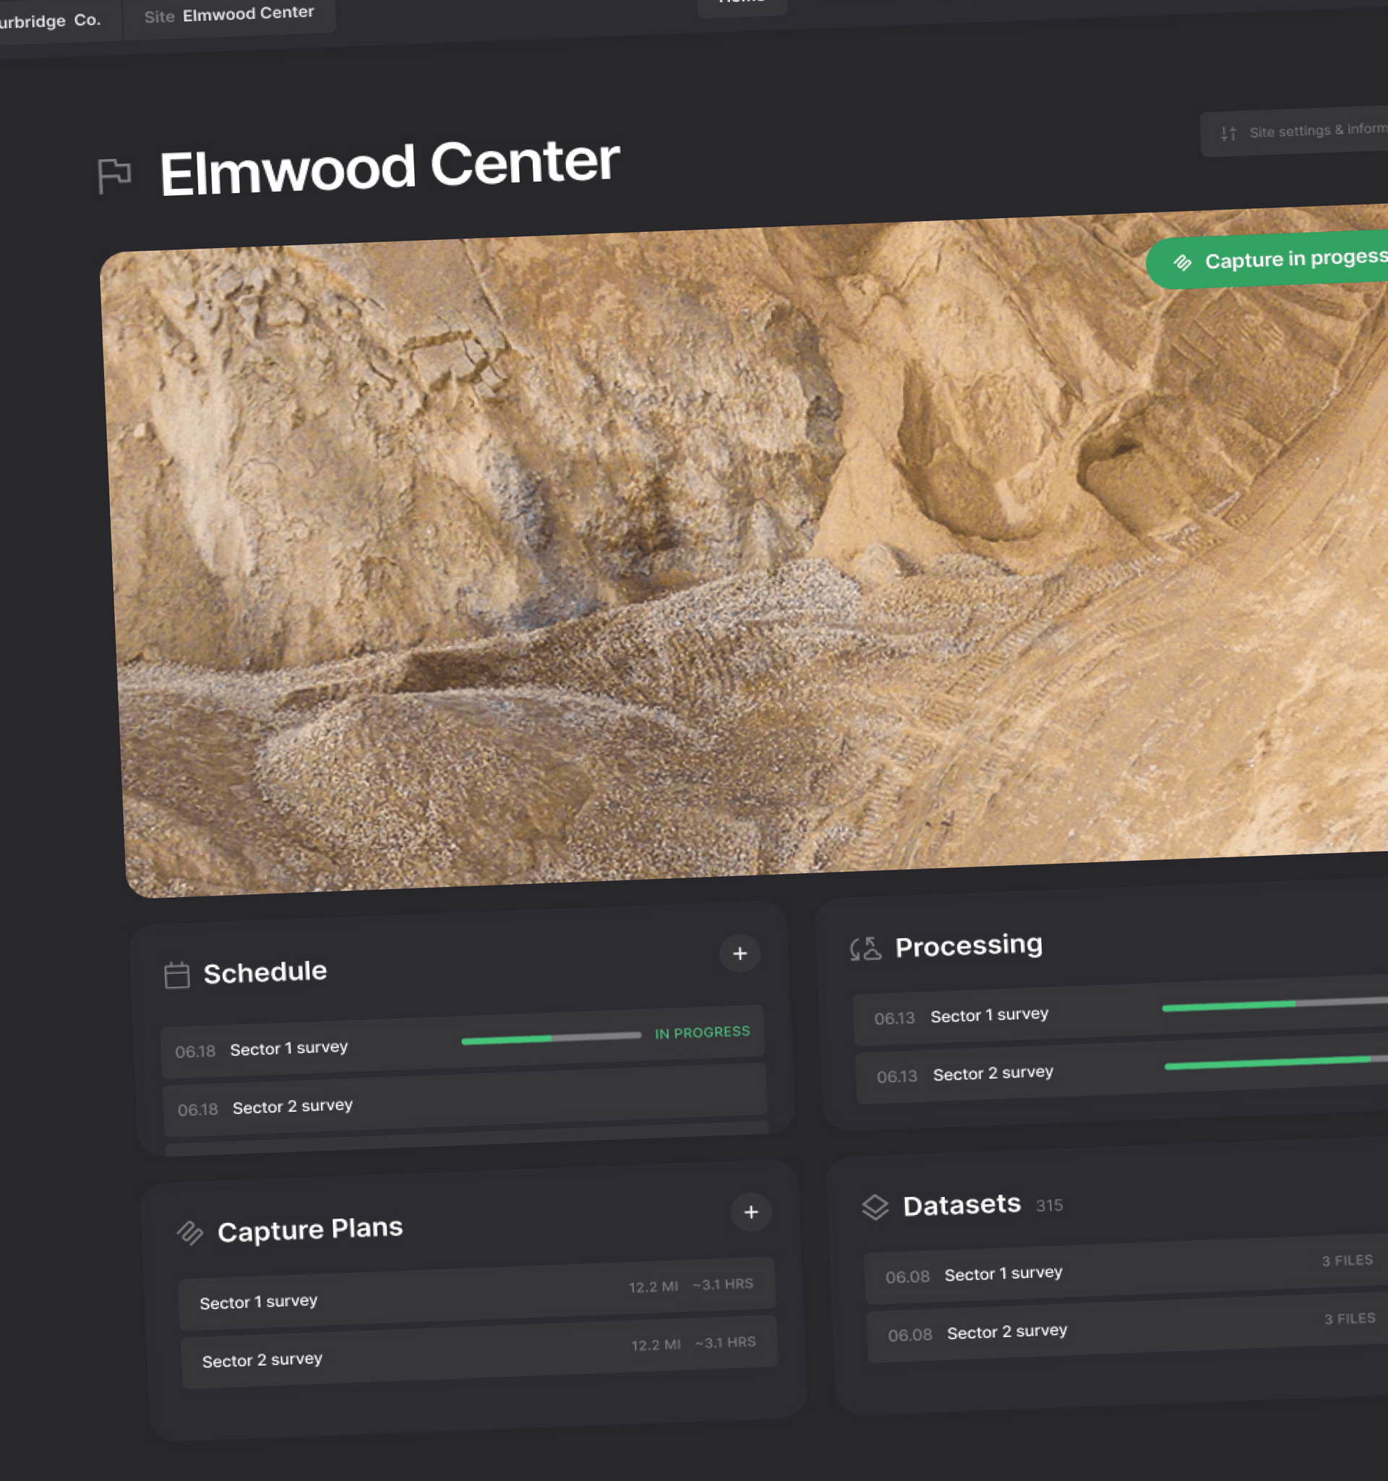Image resolution: width=1388 pixels, height=1481 pixels.
Task: Go to the company breadcrumb tab
Action: pos(52,21)
